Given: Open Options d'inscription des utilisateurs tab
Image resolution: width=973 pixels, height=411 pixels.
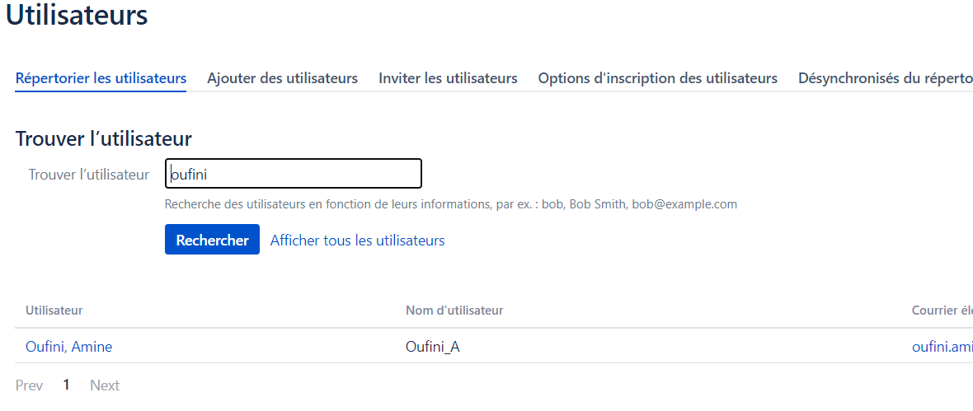Looking at the screenshot, I should pyautogui.click(x=658, y=78).
